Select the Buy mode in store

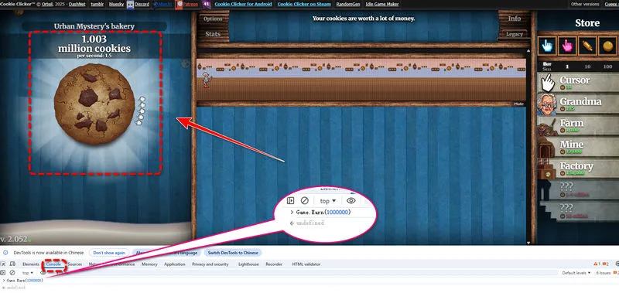pos(547,64)
